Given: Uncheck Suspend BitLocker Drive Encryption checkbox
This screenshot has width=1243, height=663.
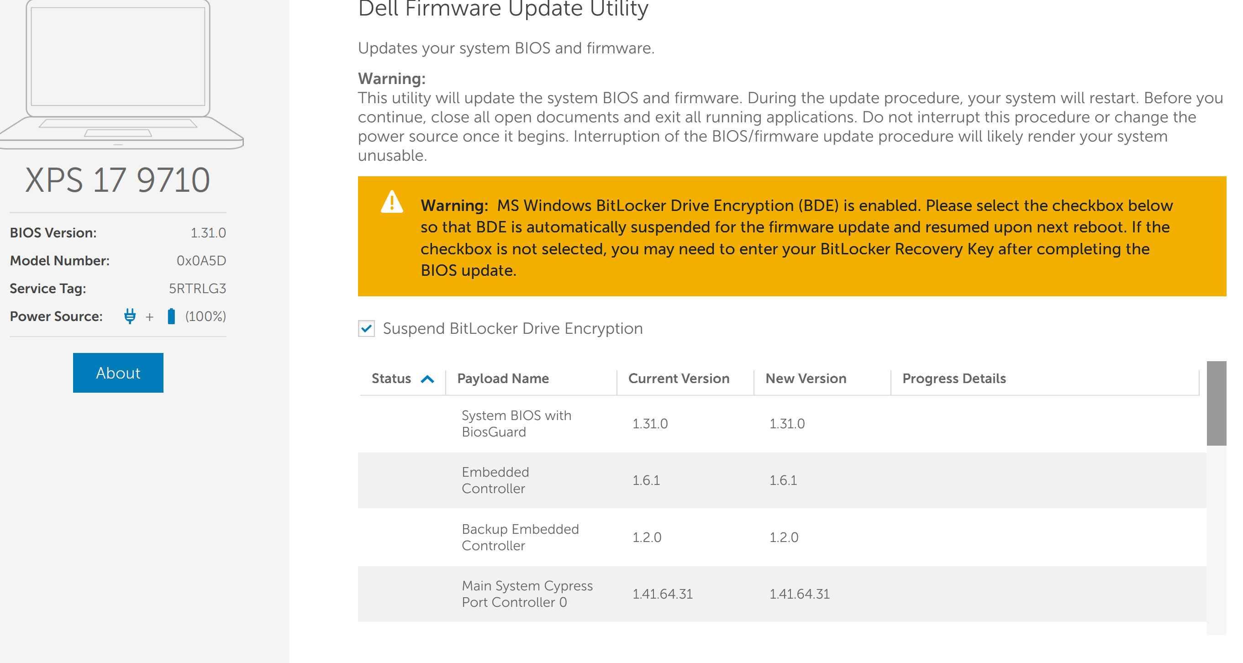Looking at the screenshot, I should pyautogui.click(x=366, y=329).
